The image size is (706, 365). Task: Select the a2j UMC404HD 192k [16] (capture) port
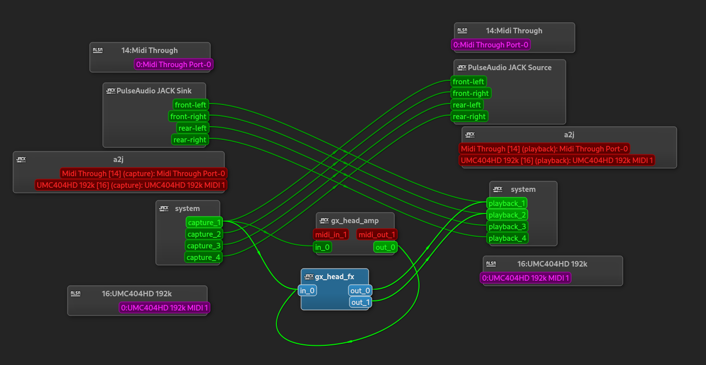point(131,185)
